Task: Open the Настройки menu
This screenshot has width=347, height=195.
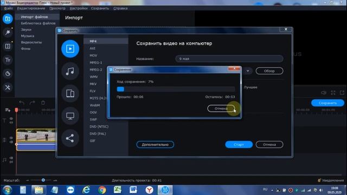Action: (79, 9)
